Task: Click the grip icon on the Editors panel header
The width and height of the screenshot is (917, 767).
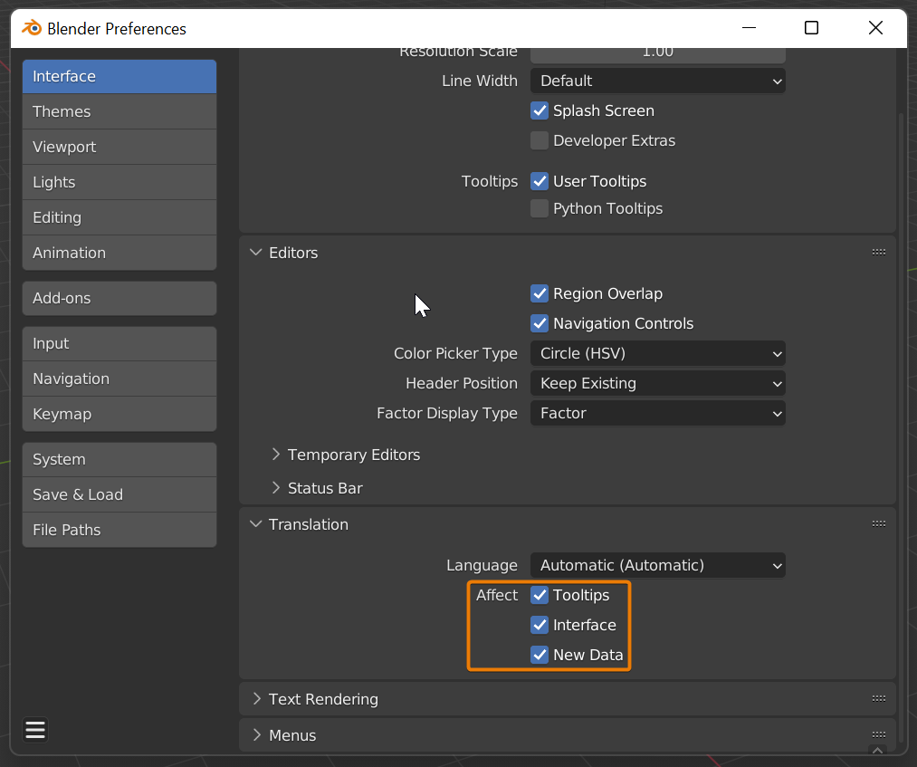Action: pos(878,252)
